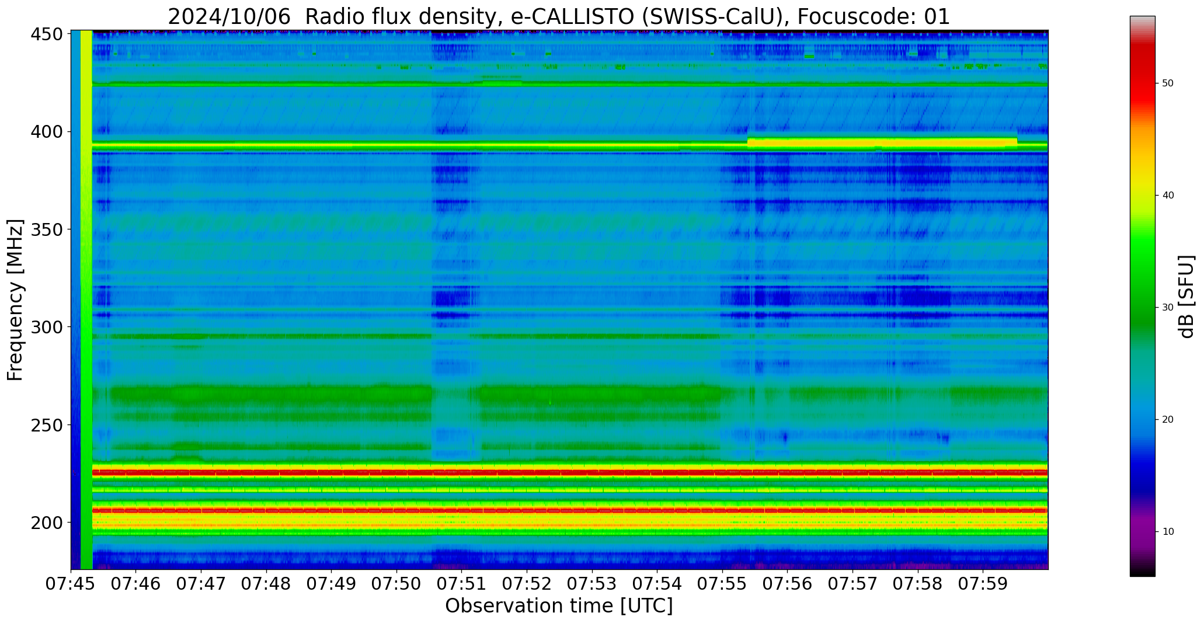Click the 'dB [SFU]' colorbar label
1204x623 pixels.
[1186, 296]
